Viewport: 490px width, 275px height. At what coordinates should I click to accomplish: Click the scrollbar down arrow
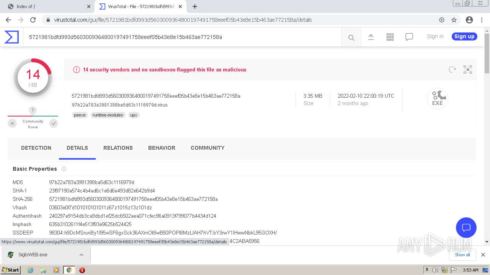(x=487, y=242)
